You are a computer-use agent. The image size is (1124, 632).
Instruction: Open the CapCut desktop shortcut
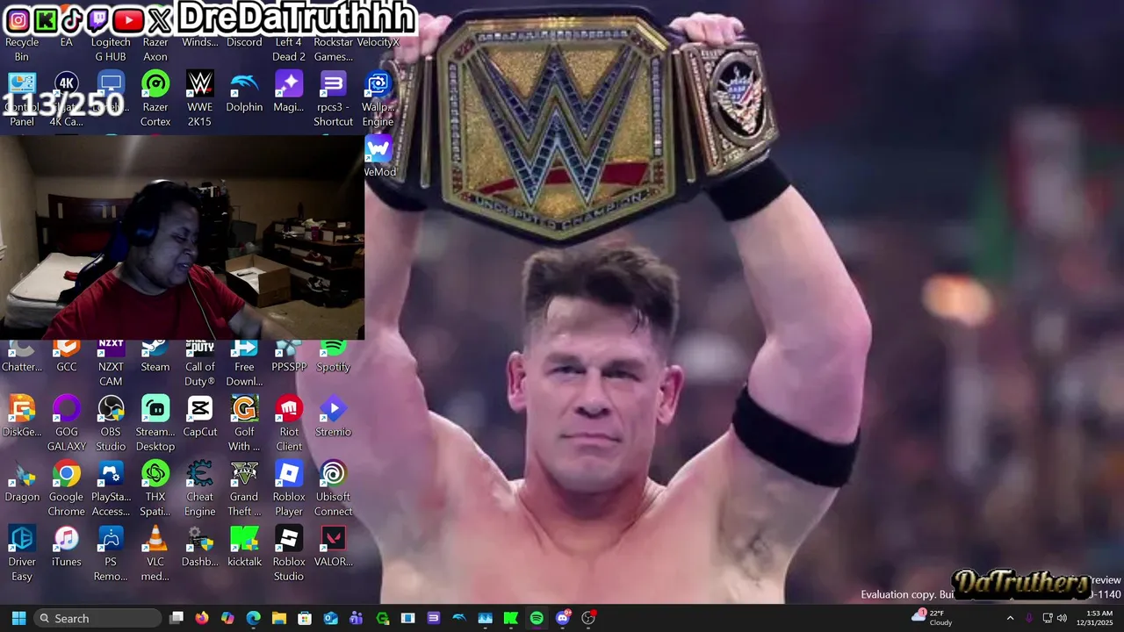200,409
